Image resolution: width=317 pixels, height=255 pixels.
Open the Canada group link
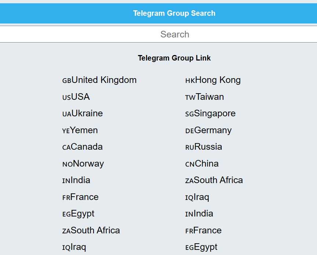(x=83, y=147)
